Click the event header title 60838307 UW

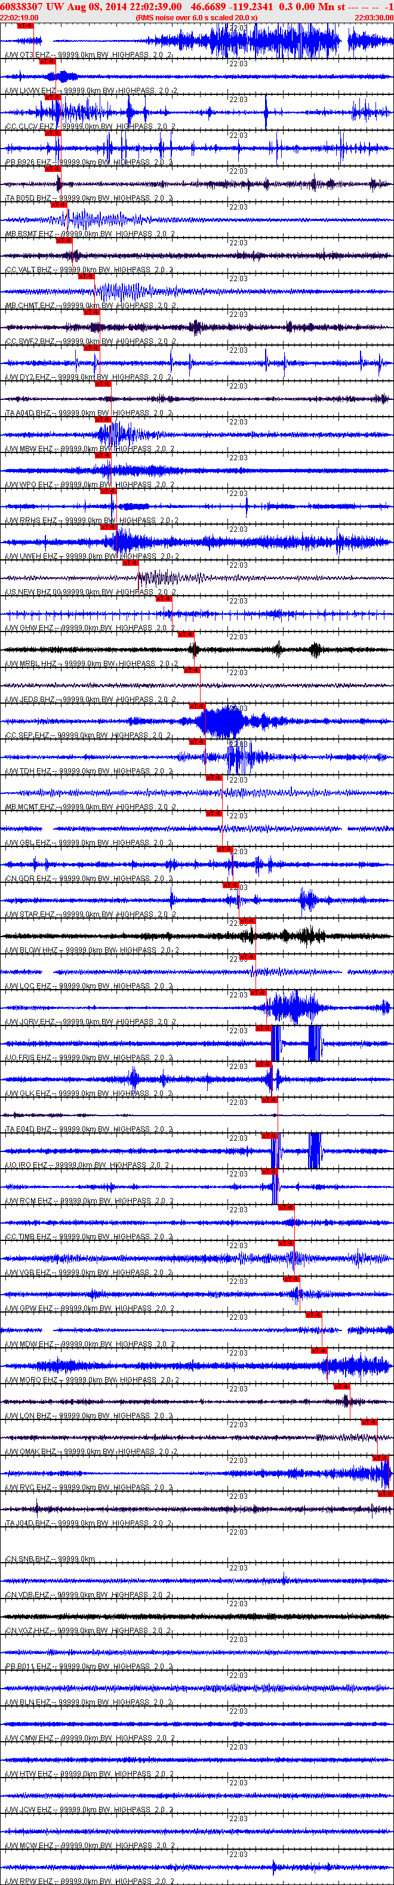click(31, 6)
